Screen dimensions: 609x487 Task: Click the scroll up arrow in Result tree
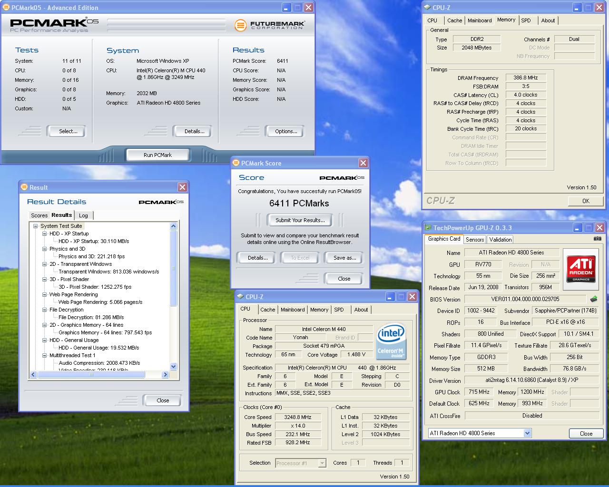[173, 226]
